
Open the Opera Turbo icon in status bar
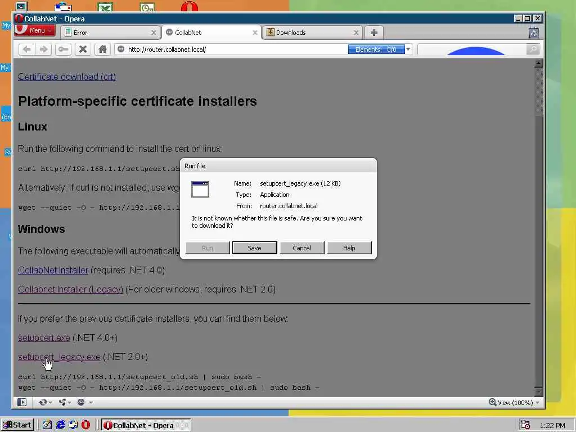[81, 402]
